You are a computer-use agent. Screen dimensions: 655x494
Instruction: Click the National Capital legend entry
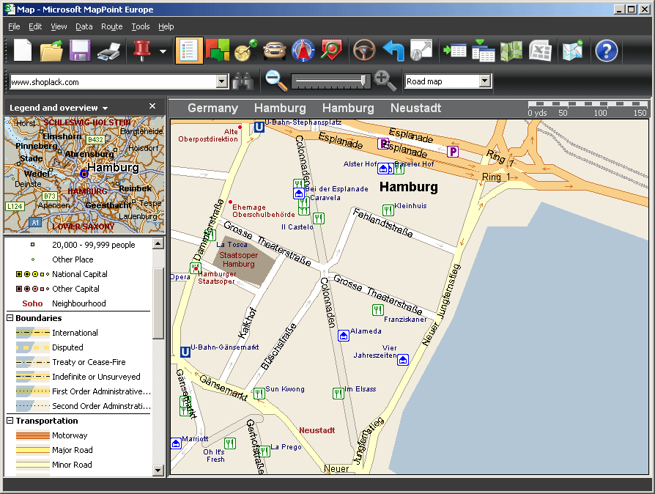click(x=62, y=274)
